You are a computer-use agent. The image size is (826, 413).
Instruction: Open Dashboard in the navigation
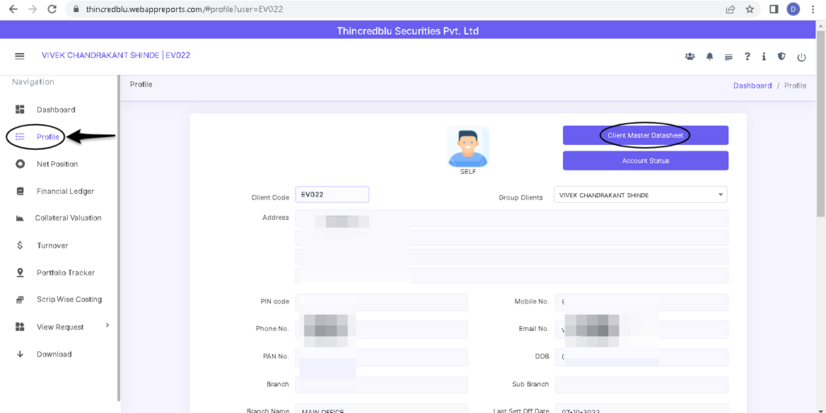click(56, 109)
